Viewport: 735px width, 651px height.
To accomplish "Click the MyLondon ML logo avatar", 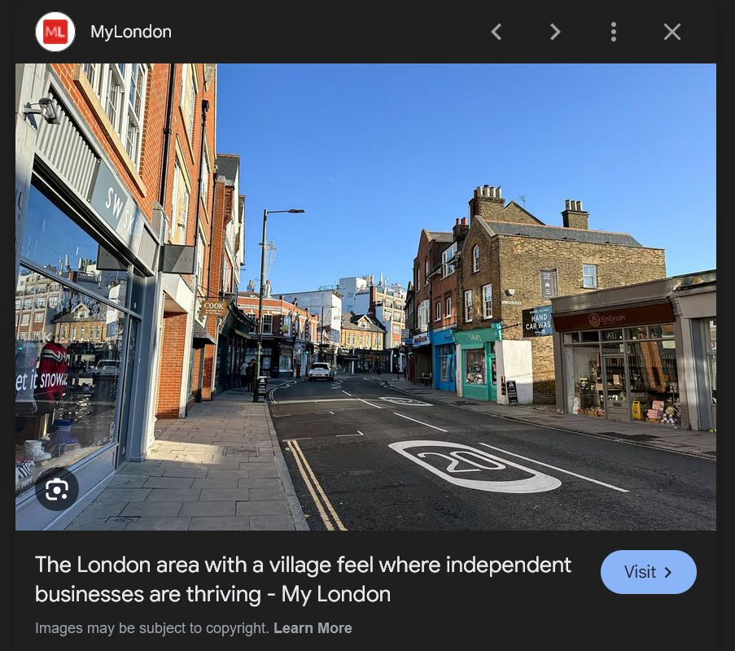I will [55, 32].
